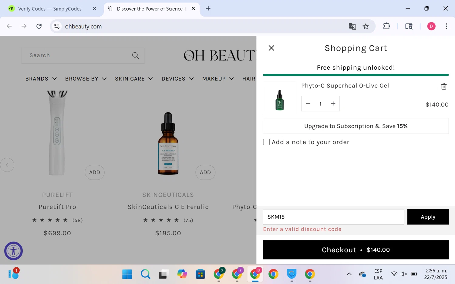This screenshot has height=284, width=455.
Task: View site information icon in address bar
Action: (57, 26)
